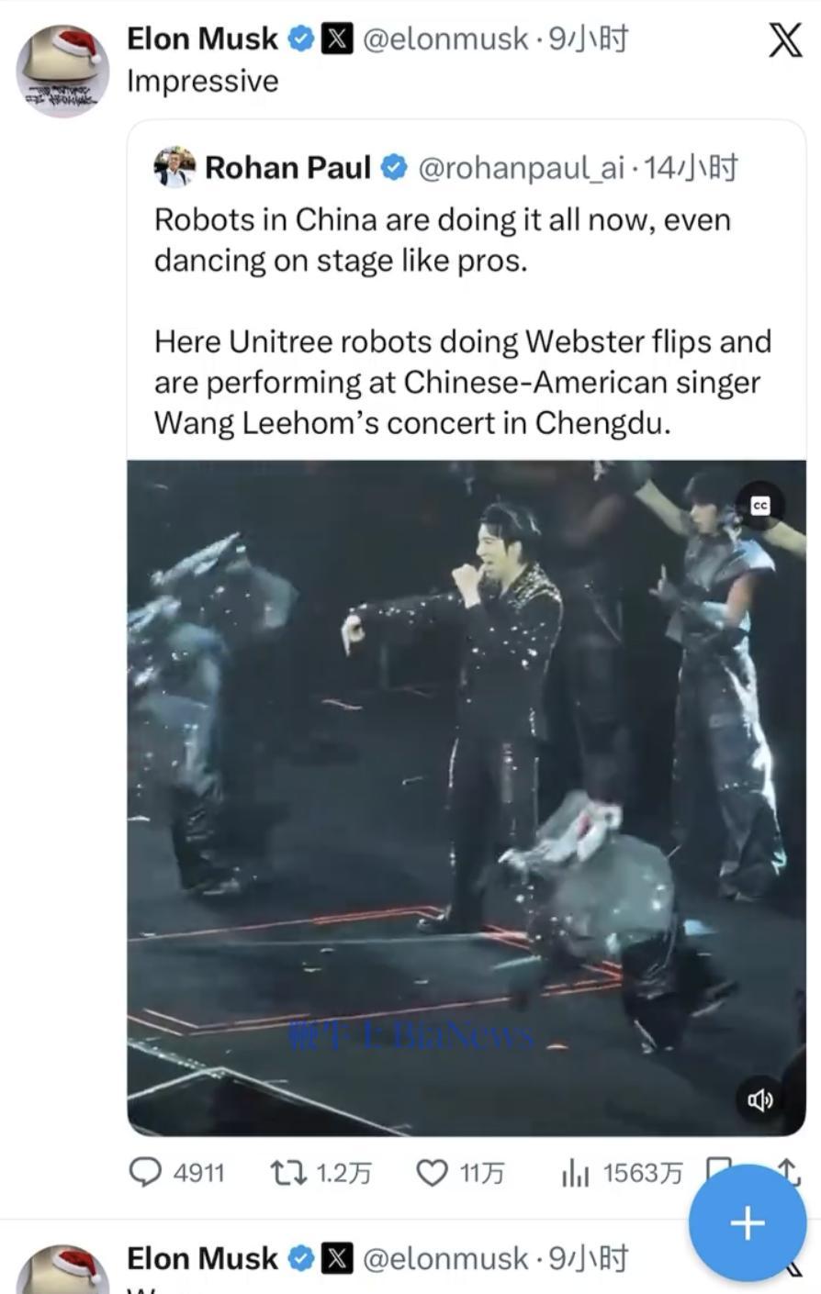The height and width of the screenshot is (1294, 821).
Task: Open Elon Musk's Santa-hat profile avatar
Action: coord(62,71)
